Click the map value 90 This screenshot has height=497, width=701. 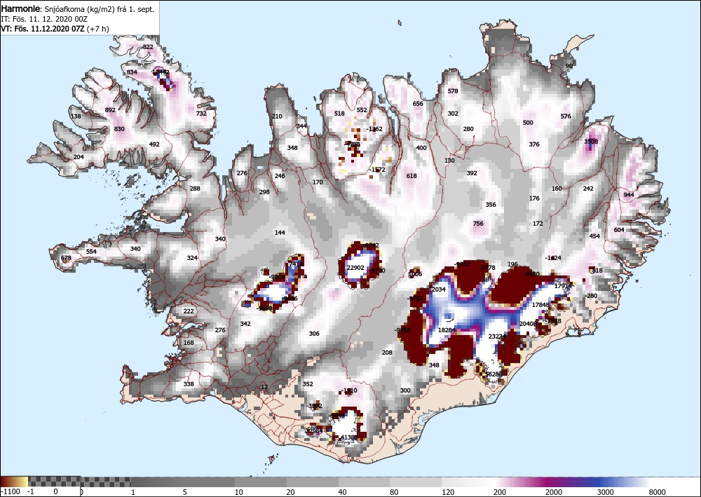pyautogui.click(x=569, y=66)
